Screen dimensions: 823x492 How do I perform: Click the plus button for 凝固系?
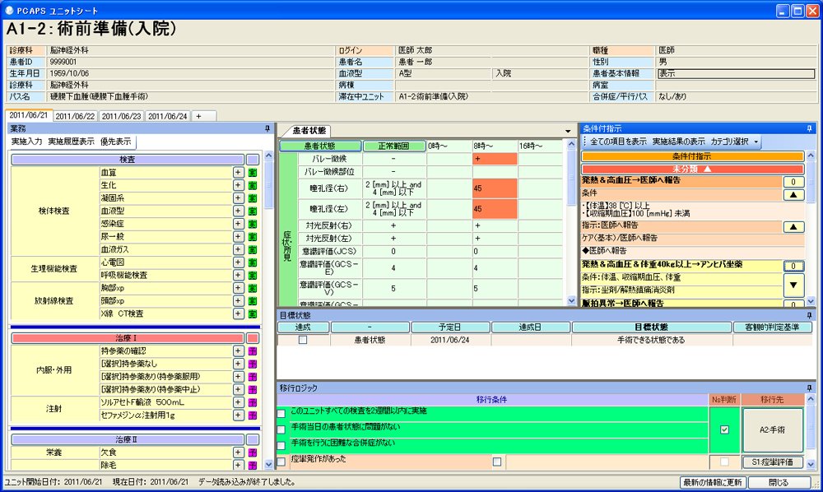[x=239, y=198]
